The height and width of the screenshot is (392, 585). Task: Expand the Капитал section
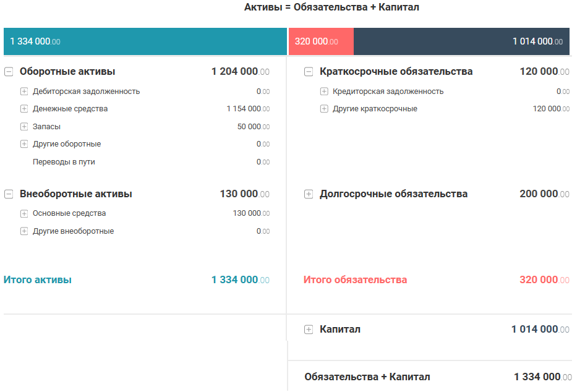(309, 330)
